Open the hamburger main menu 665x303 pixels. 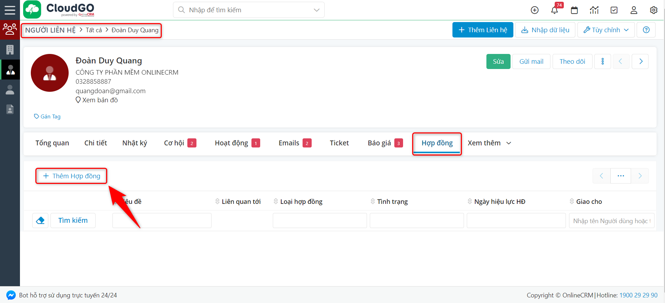[x=10, y=10]
